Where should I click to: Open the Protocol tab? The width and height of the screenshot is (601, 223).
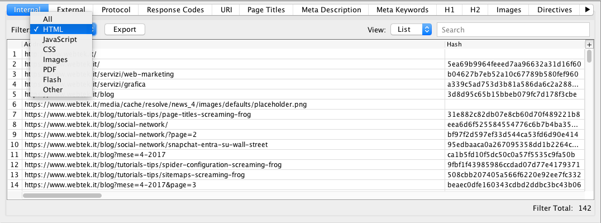[x=116, y=10]
